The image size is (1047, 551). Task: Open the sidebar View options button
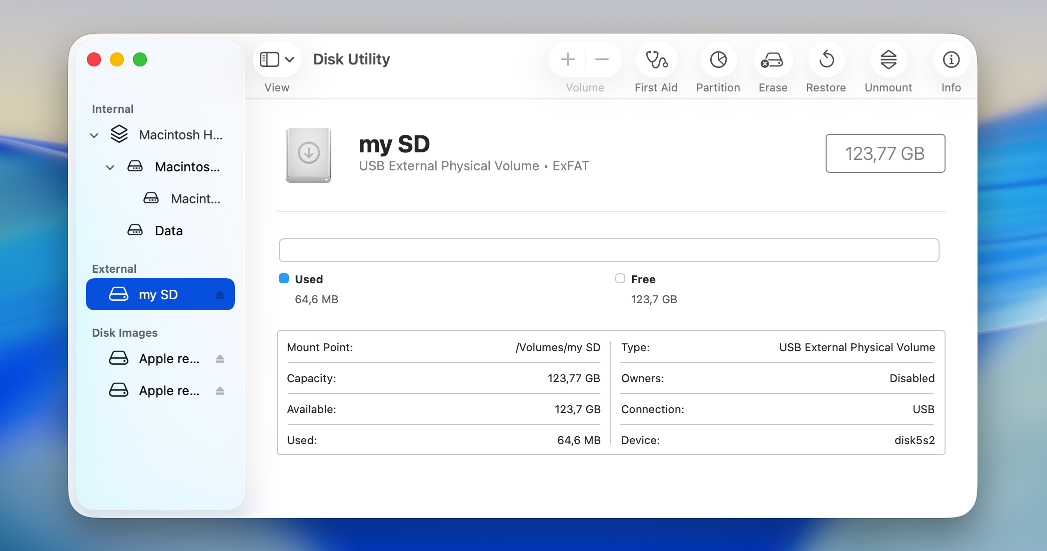coord(270,59)
